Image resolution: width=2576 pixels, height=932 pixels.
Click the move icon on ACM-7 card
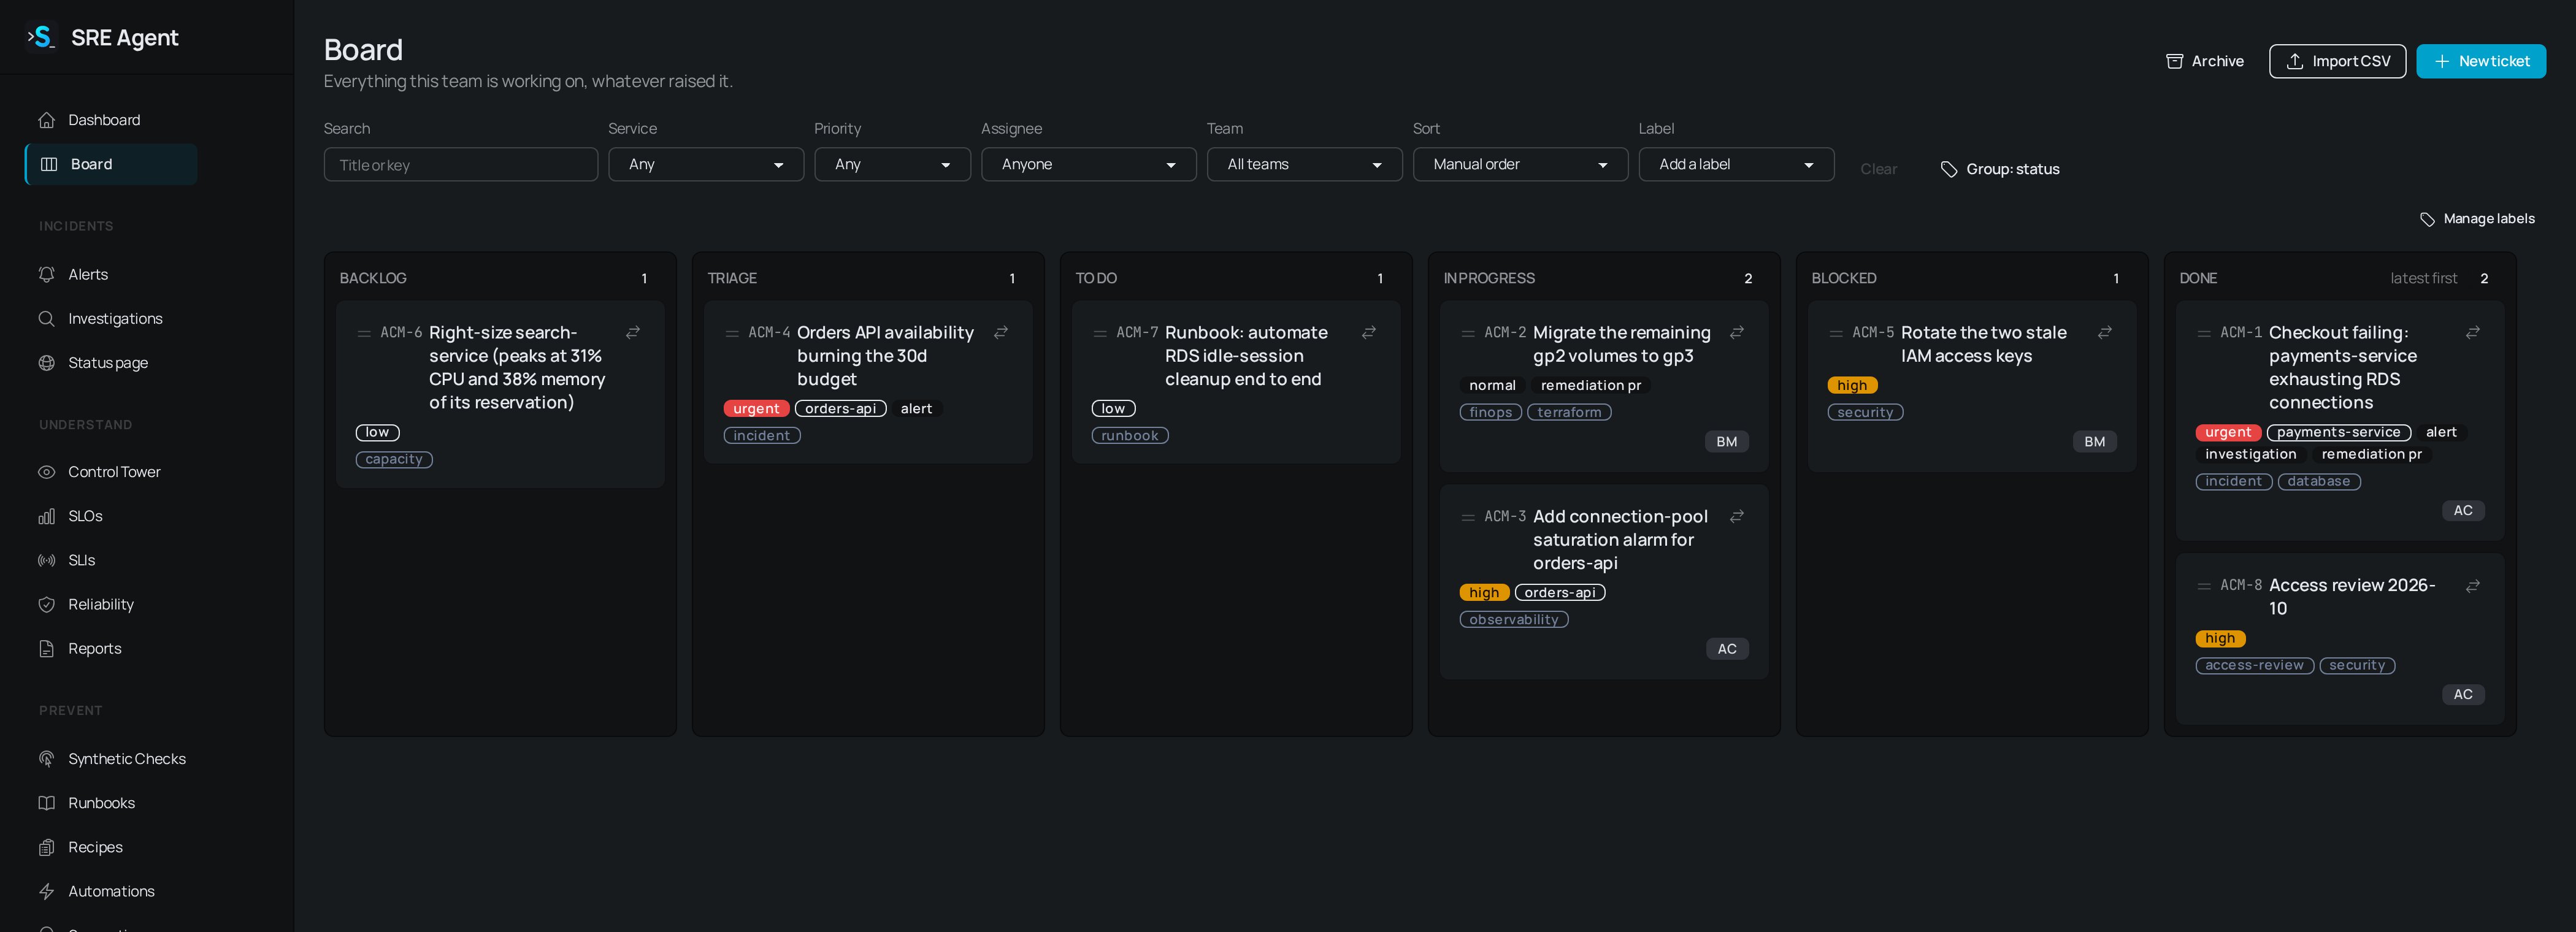point(1369,332)
